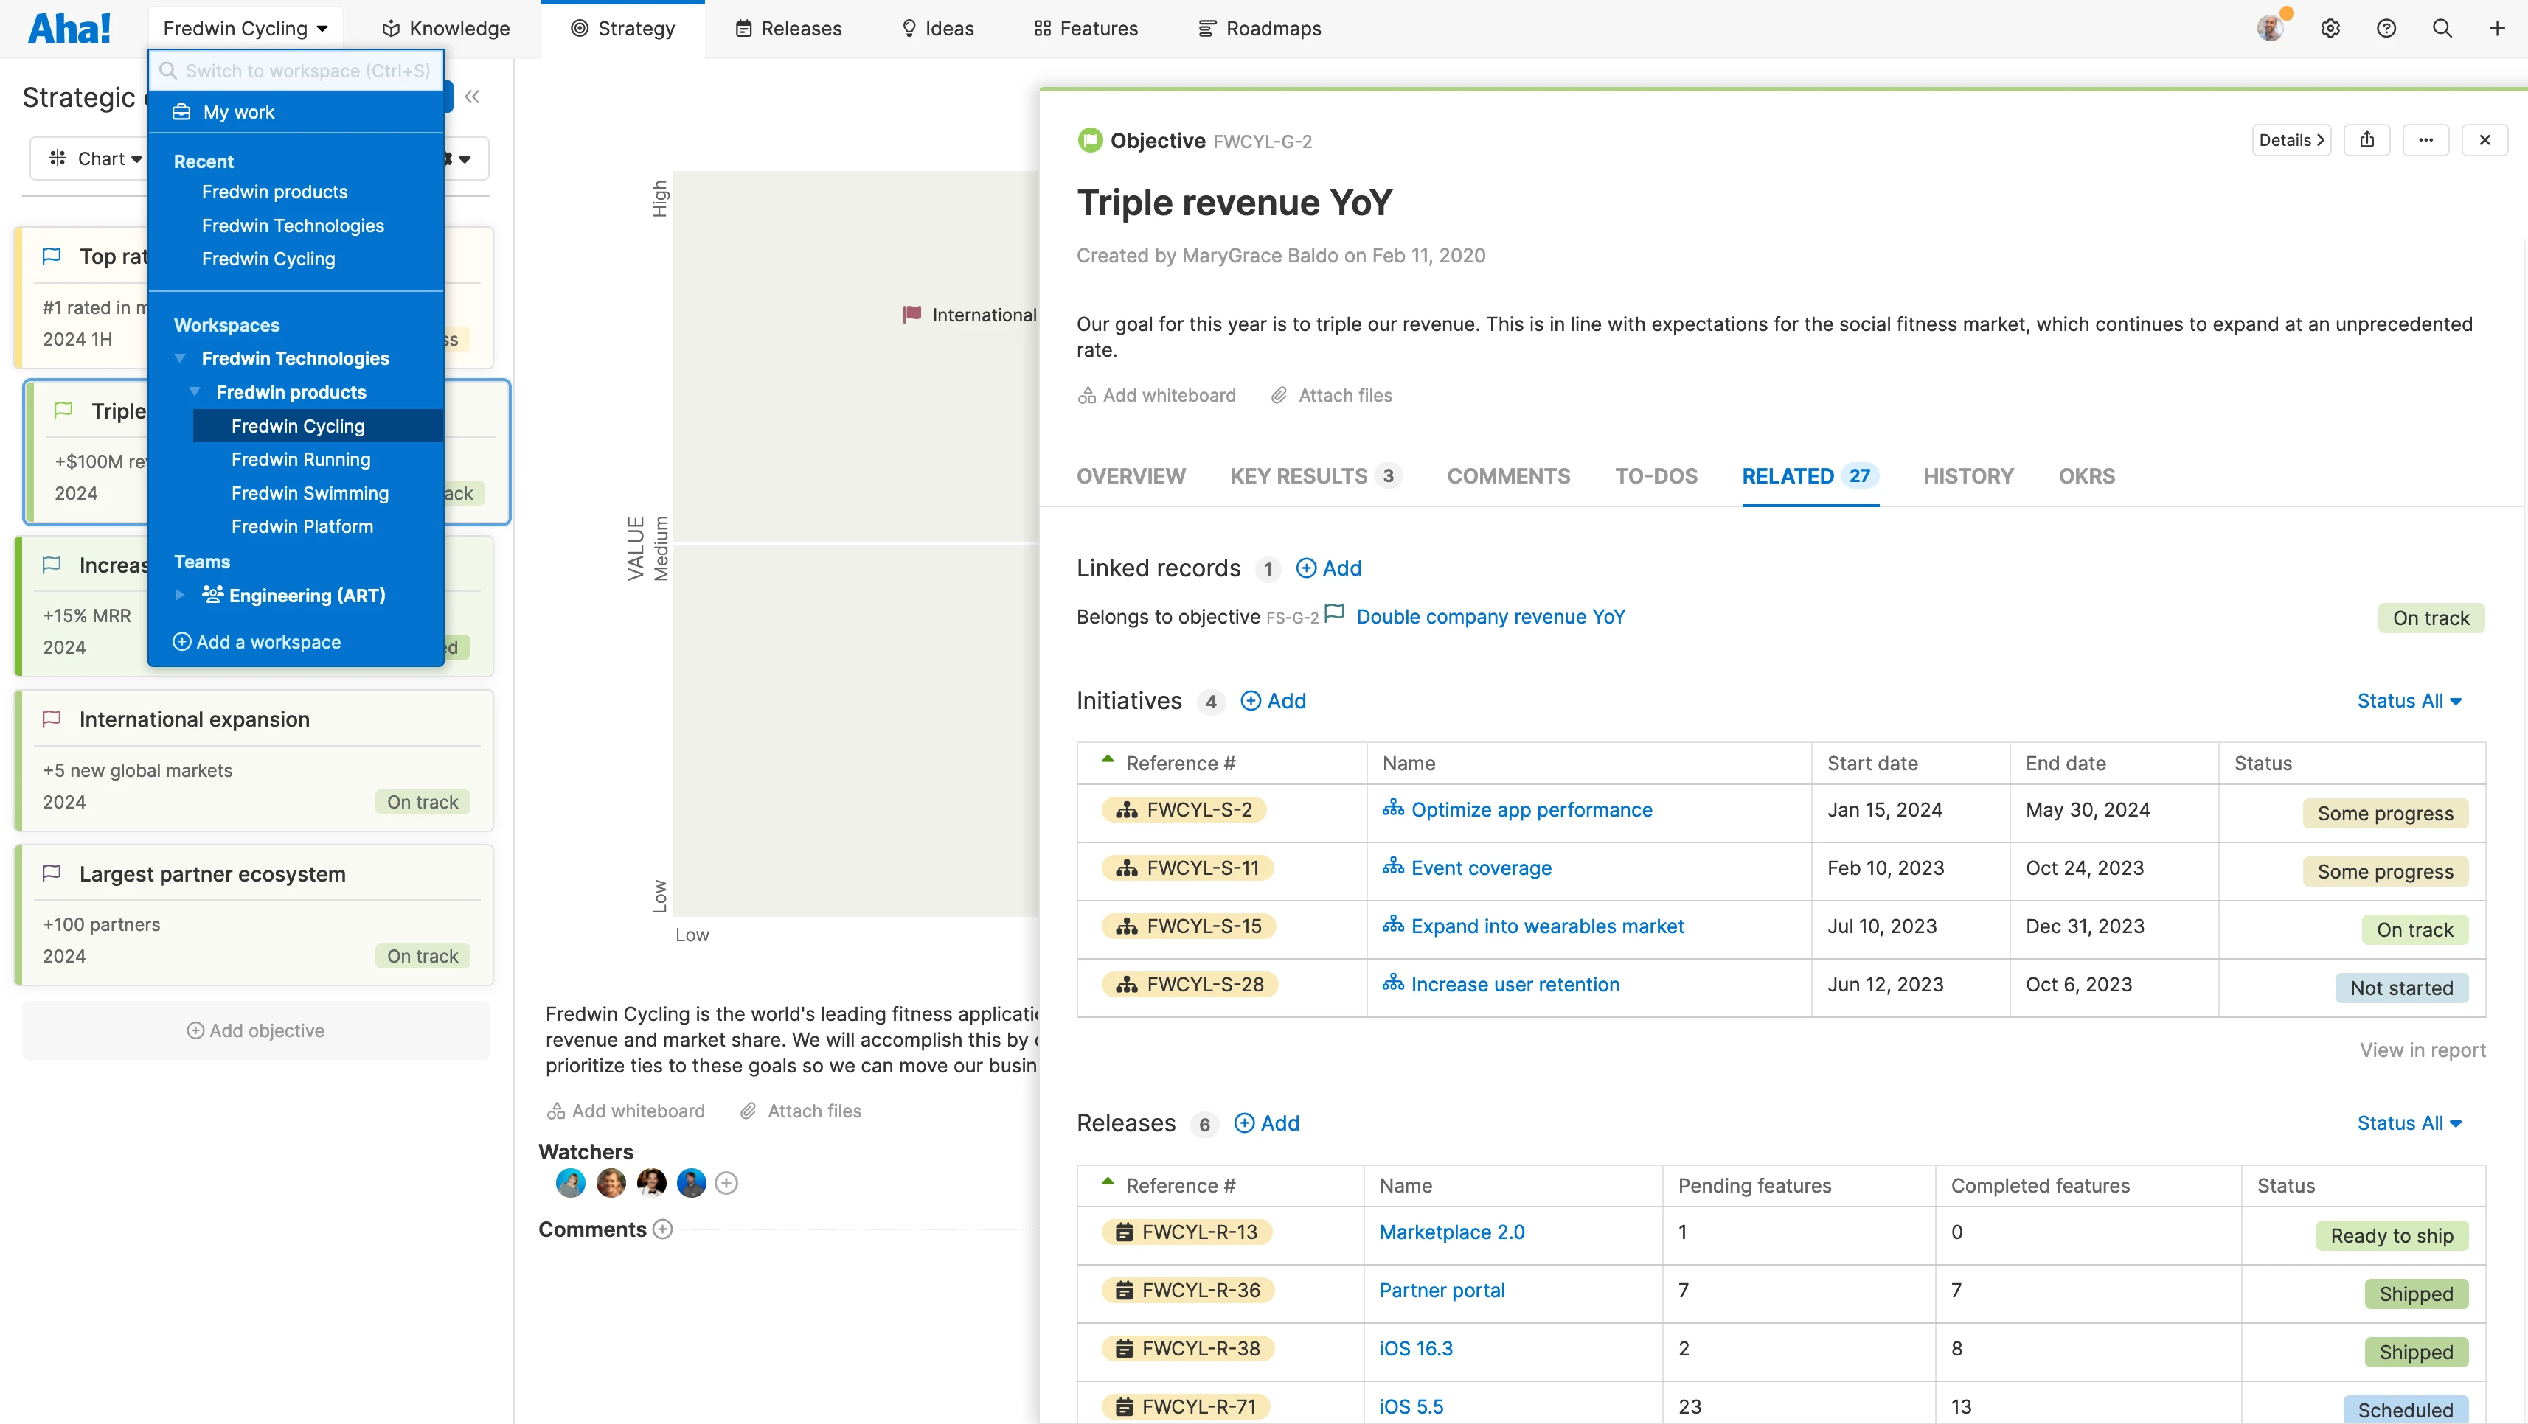Open Double company revenue YoY link
The width and height of the screenshot is (2528, 1424).
(1490, 617)
